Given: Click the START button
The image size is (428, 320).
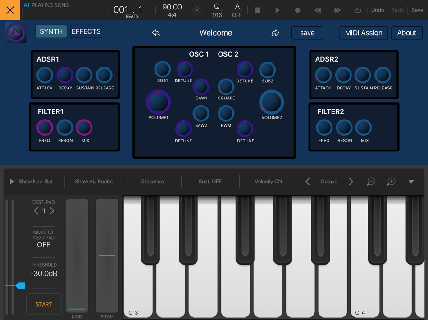Looking at the screenshot, I should pyautogui.click(x=44, y=304).
